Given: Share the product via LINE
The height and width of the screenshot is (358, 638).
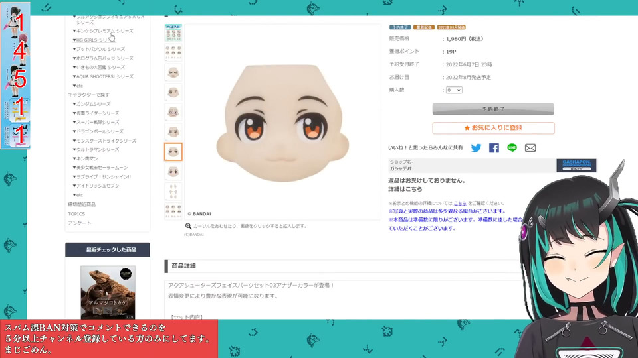Looking at the screenshot, I should pyautogui.click(x=512, y=148).
